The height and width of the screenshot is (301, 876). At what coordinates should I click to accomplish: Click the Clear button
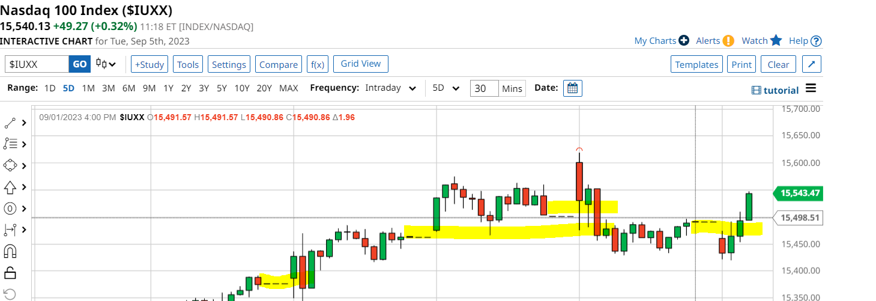point(779,64)
